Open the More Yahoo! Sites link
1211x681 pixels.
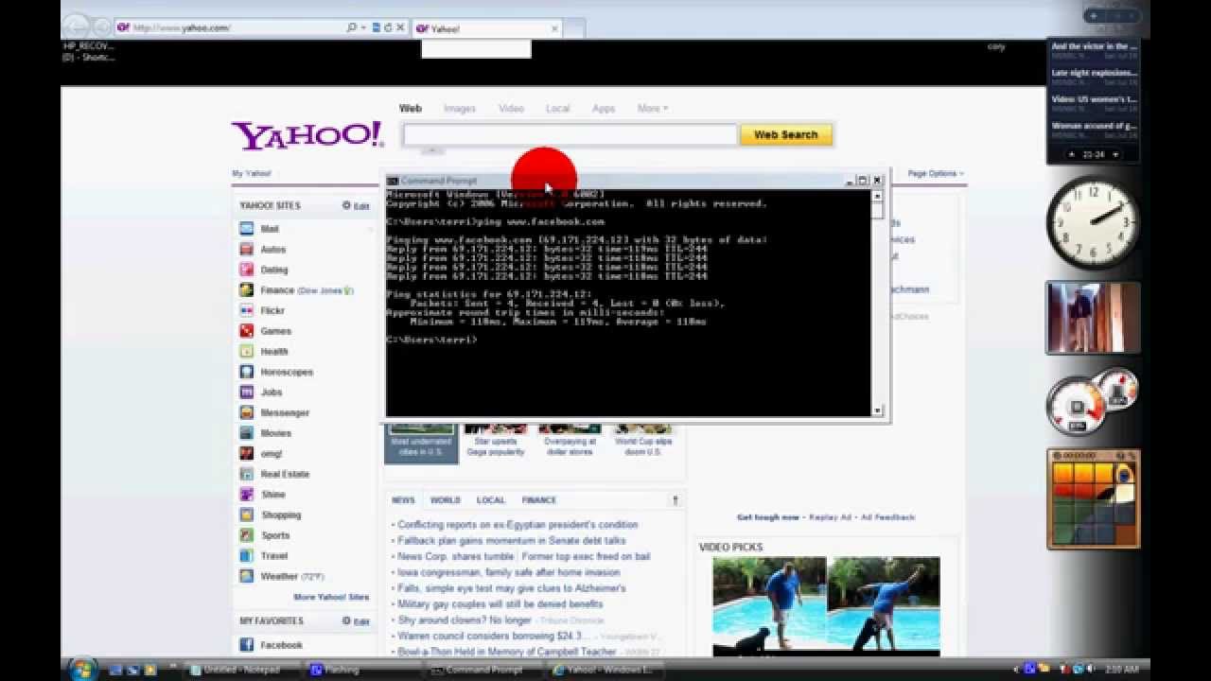point(331,598)
